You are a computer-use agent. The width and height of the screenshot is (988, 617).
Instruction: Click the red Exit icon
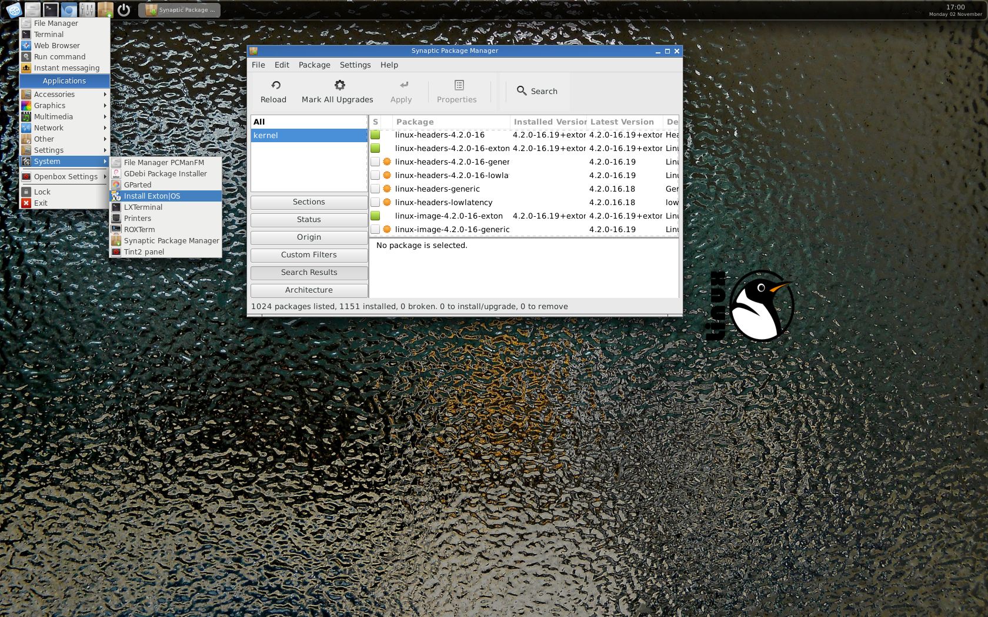point(26,203)
